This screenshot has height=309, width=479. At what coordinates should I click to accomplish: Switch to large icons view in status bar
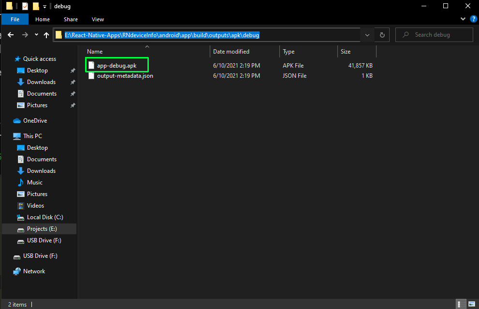click(x=471, y=304)
